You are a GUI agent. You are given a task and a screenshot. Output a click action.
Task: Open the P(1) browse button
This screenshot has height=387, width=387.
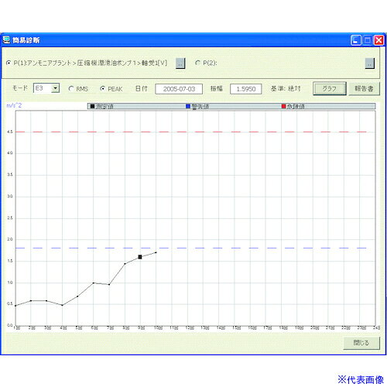[x=180, y=63]
